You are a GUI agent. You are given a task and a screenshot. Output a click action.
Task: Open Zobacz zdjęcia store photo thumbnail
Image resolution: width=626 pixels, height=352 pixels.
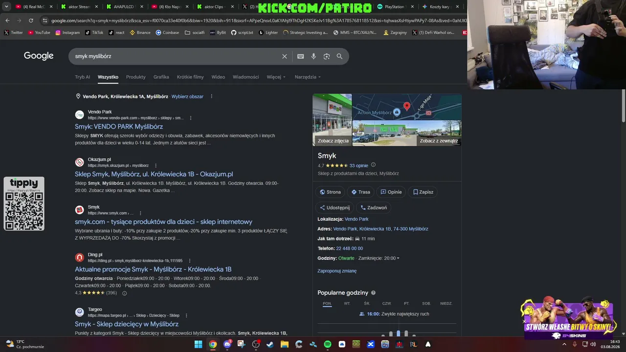tap(333, 120)
